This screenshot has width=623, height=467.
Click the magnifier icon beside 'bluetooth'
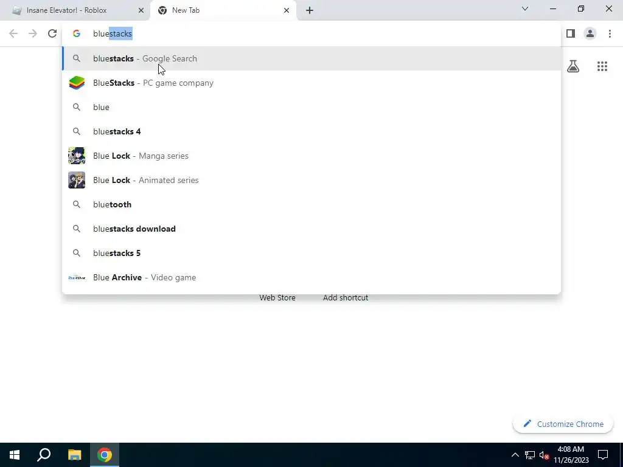point(76,204)
